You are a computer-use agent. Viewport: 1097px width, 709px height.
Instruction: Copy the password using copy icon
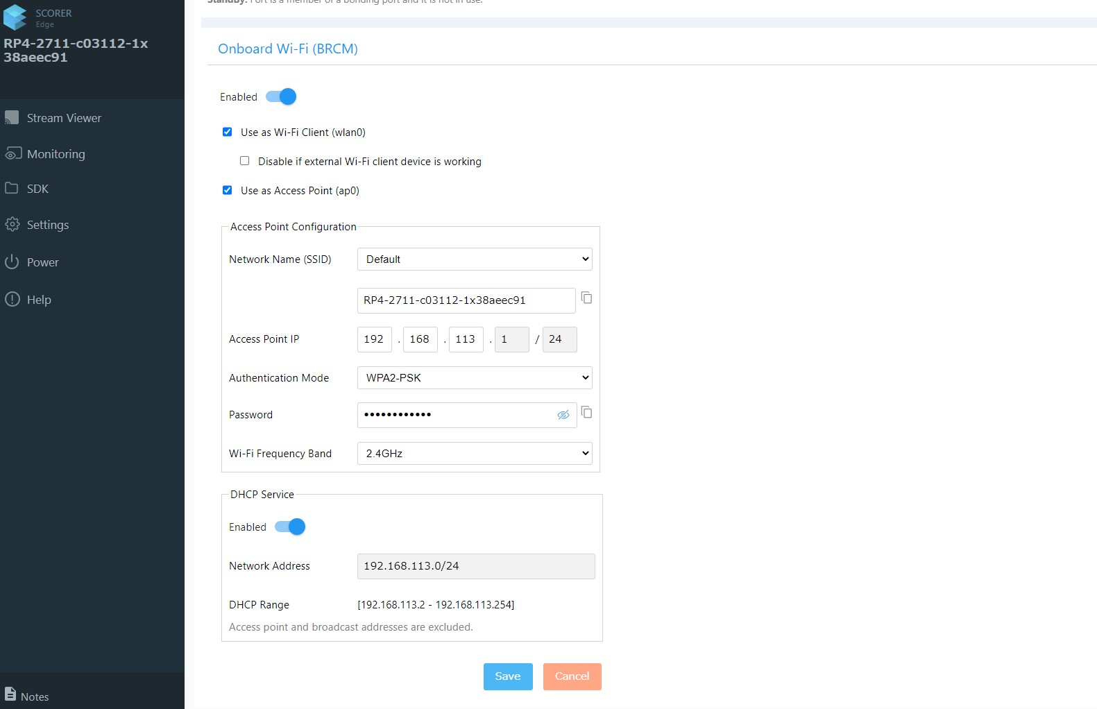coord(586,413)
